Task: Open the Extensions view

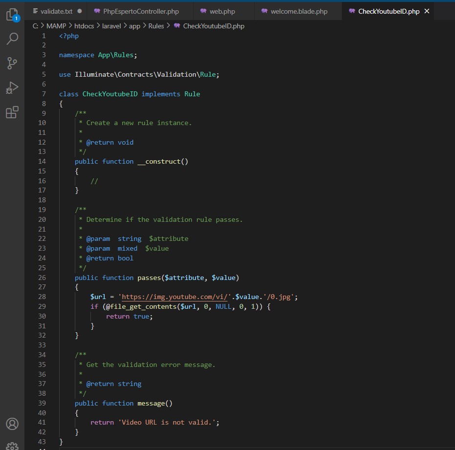Action: (x=12, y=112)
